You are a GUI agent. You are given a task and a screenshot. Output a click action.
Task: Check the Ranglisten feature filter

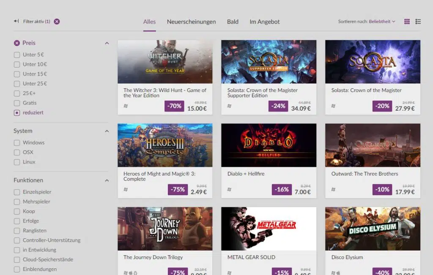[17, 231]
